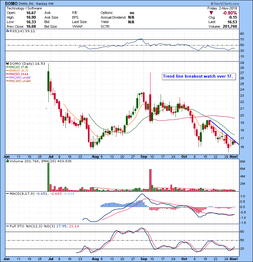Click the Sep label on the price chart axis

pyautogui.click(x=144, y=157)
